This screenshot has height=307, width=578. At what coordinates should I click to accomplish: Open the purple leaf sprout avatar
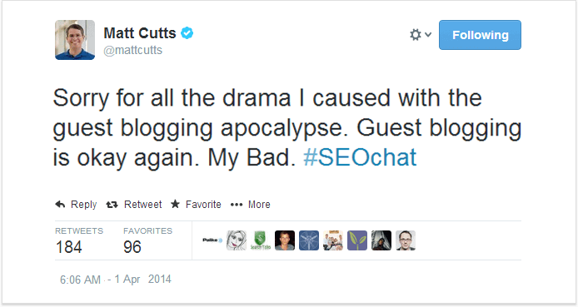(357, 240)
